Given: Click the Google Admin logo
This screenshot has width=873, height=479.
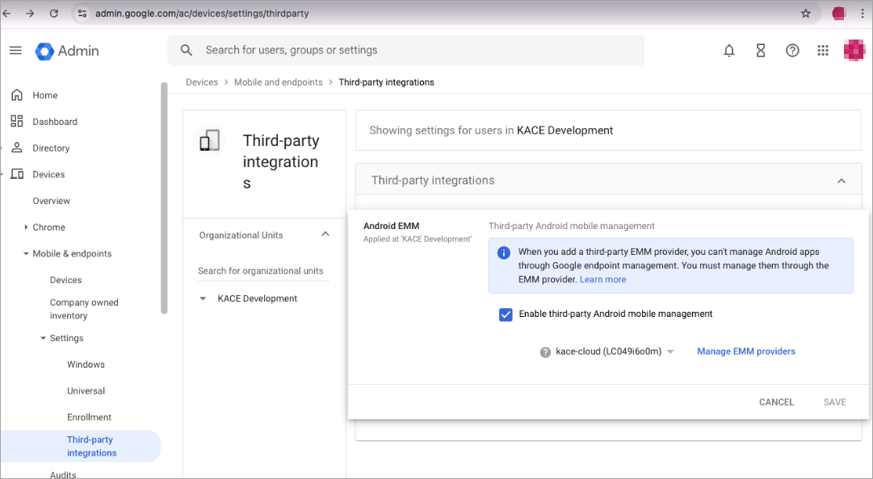Looking at the screenshot, I should click(x=68, y=51).
